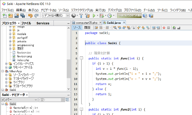Expand the parkgolf folder node
Viewport: 192px width, 115px height.
pos(10,38)
